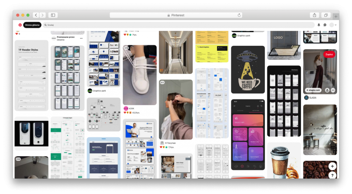This screenshot has width=352, height=194.
Task: Save the pin with Zapisz button
Action: click(329, 54)
